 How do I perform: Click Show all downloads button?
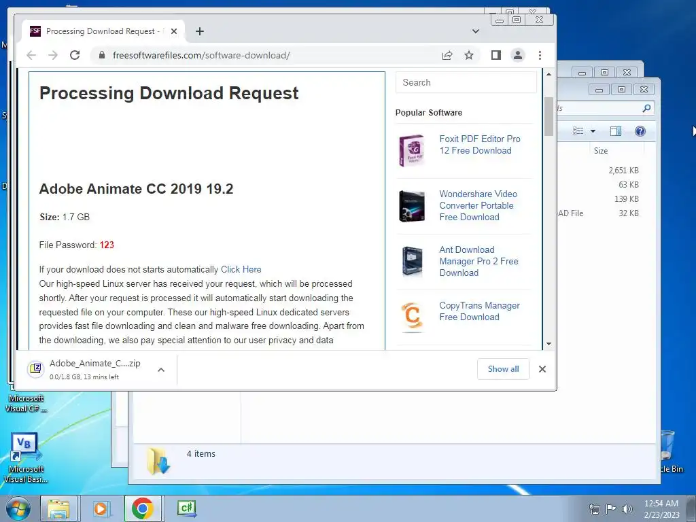pos(504,369)
